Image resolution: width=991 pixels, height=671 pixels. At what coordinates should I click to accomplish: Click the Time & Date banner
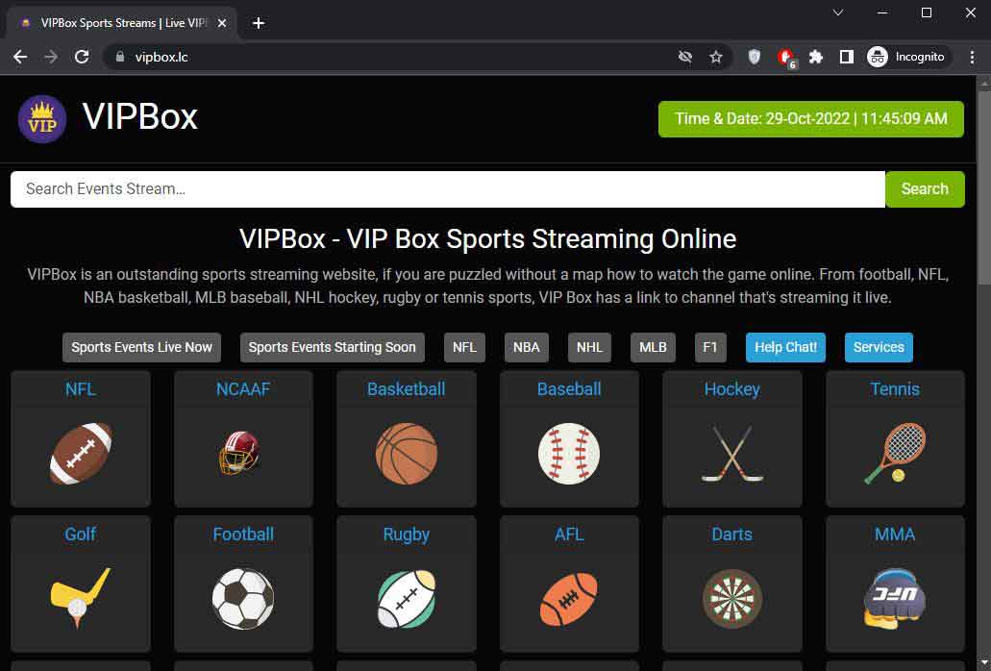(x=811, y=119)
